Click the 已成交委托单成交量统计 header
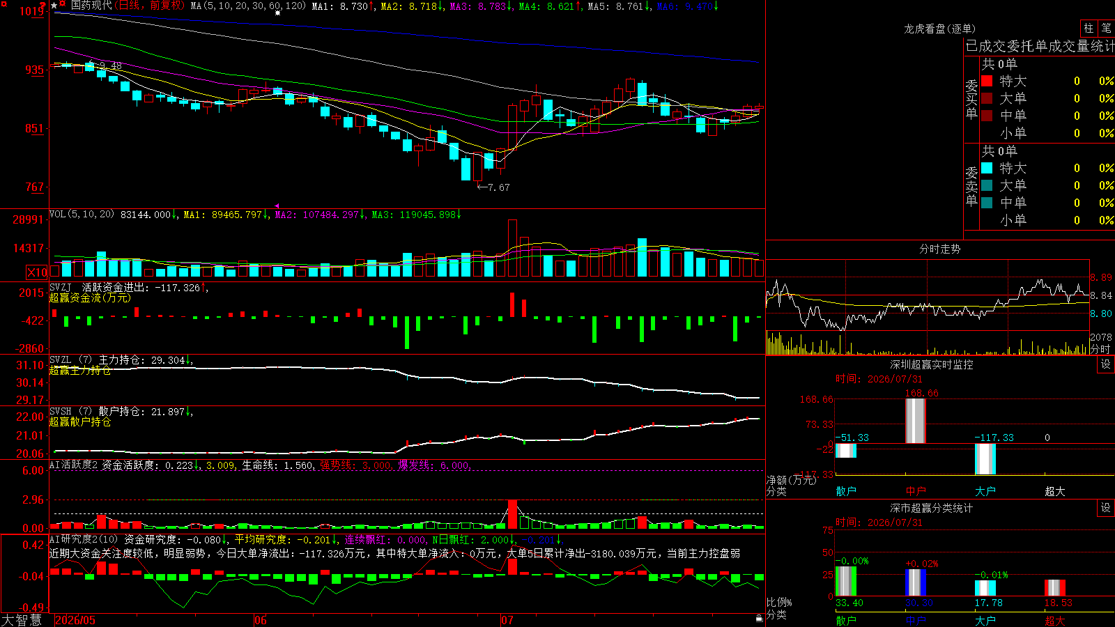Image resolution: width=1115 pixels, height=627 pixels. click(1040, 46)
